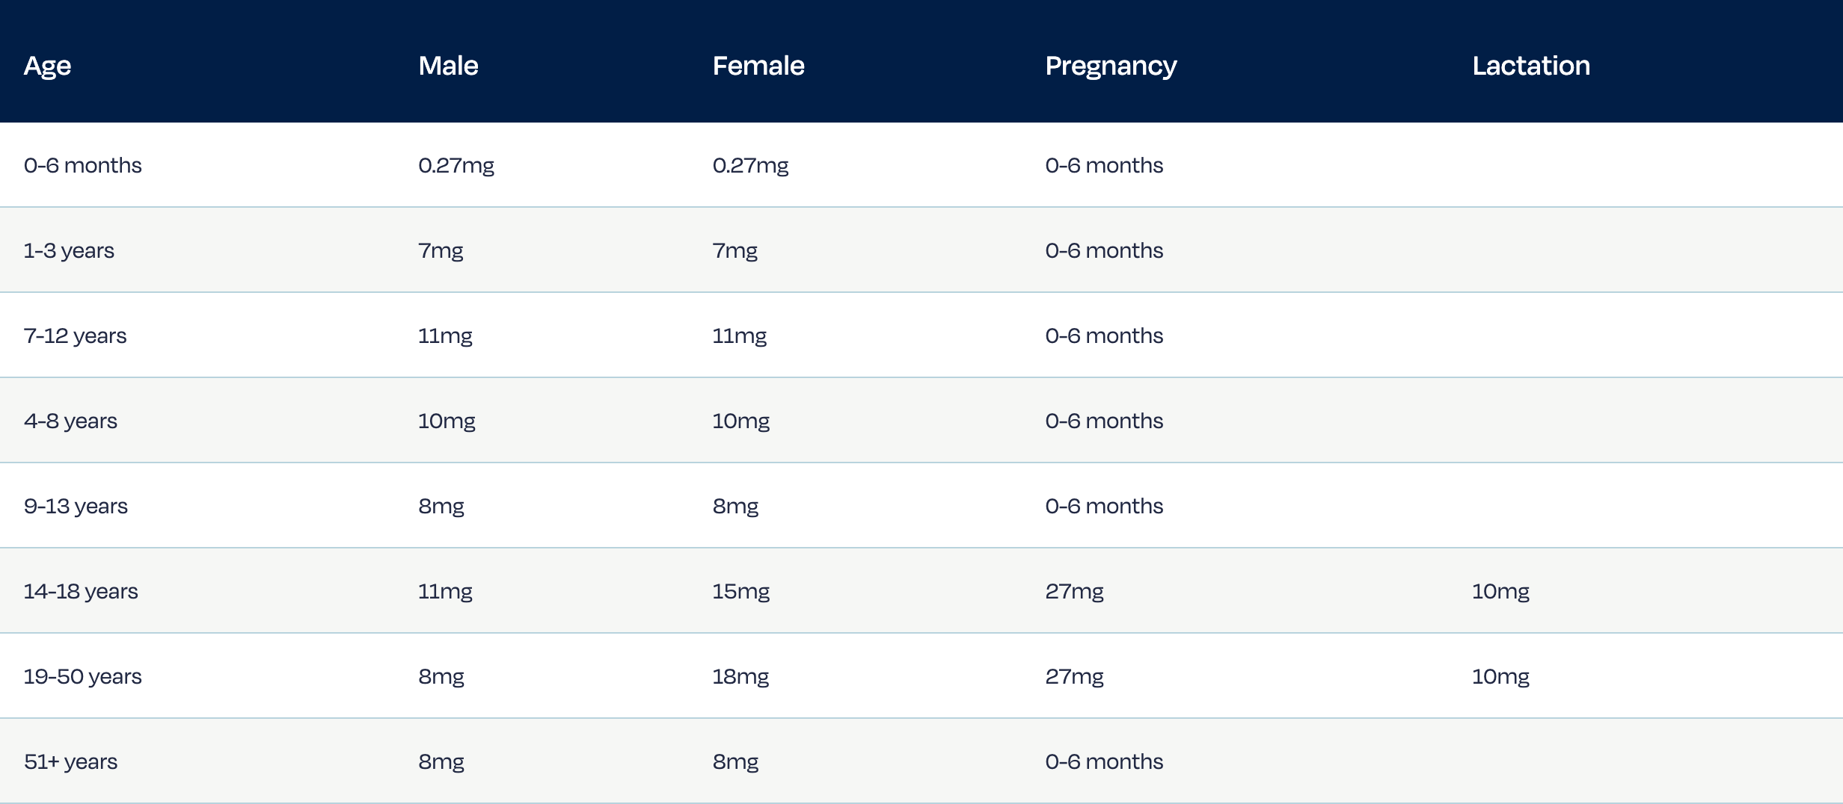The image size is (1843, 804).
Task: Select the 19-50 years row label
Action: [82, 676]
